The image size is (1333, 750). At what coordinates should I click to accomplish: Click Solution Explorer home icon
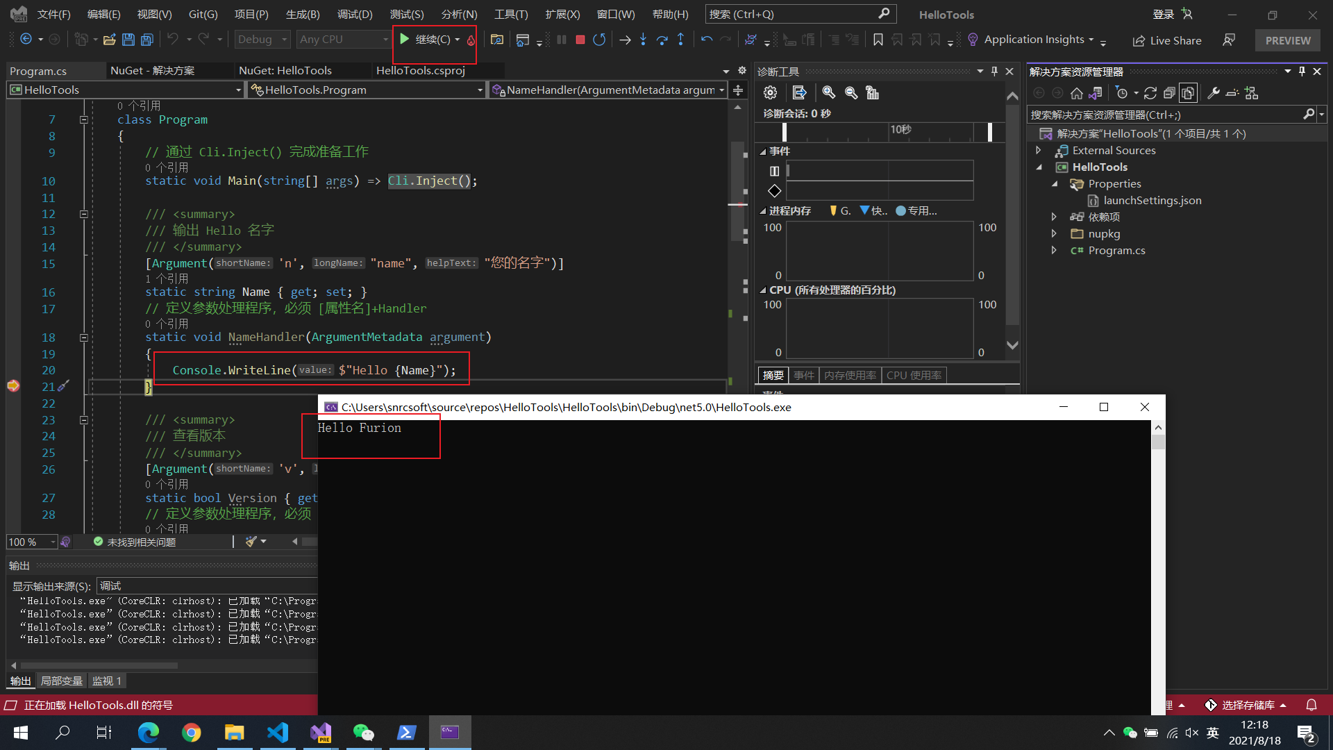pyautogui.click(x=1076, y=93)
